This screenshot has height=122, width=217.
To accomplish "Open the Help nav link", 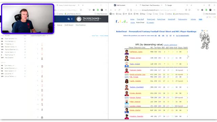I will [200, 19].
